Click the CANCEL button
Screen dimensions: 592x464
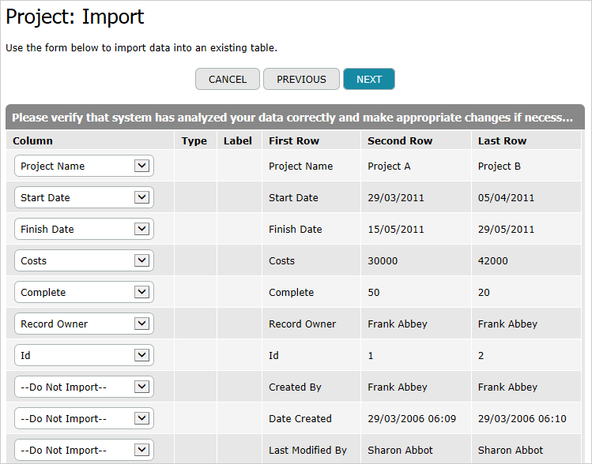point(228,79)
